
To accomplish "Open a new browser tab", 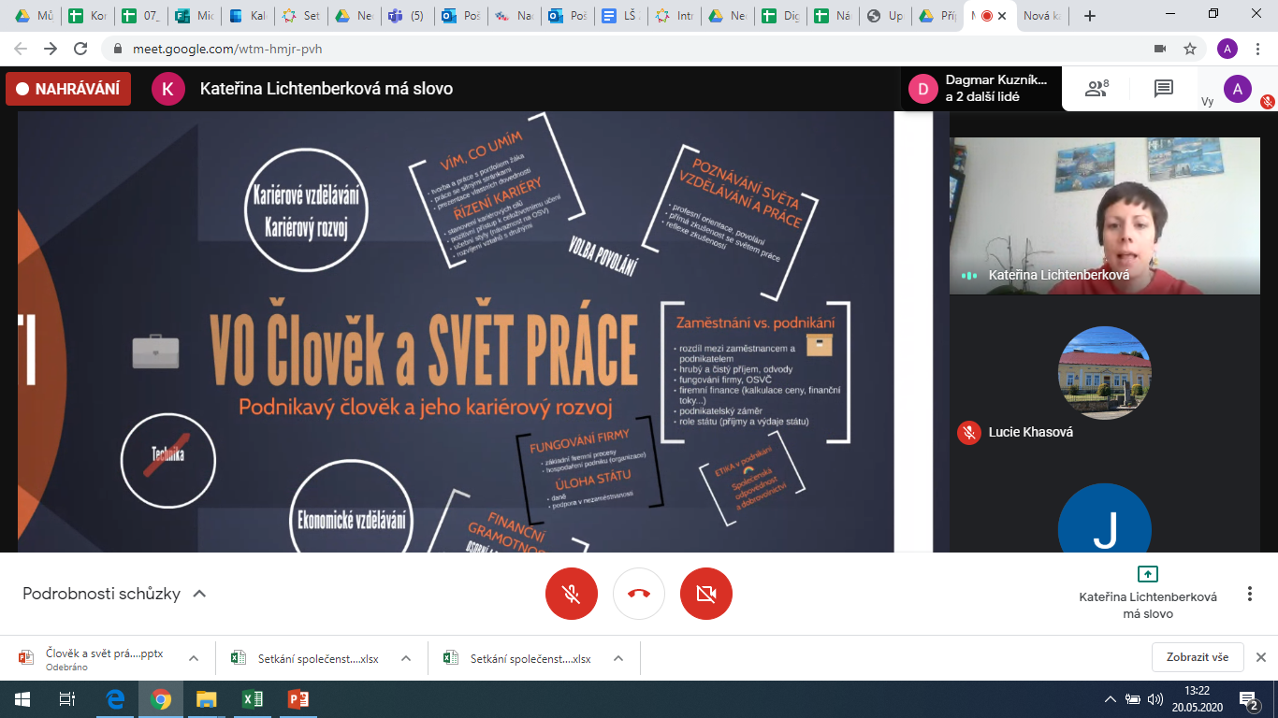I will pyautogui.click(x=1089, y=16).
